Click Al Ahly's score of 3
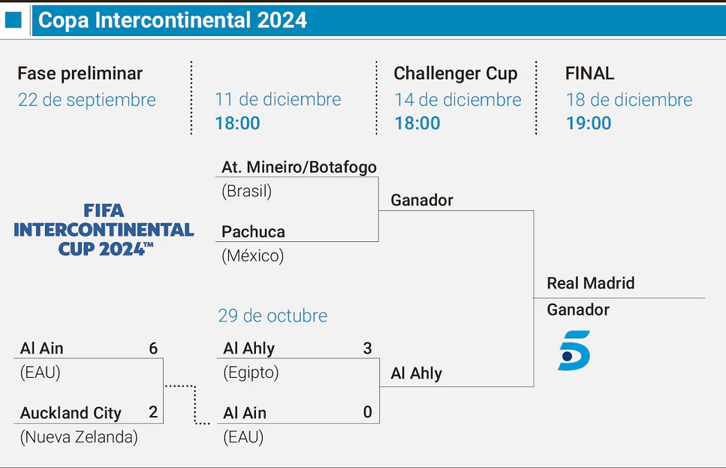 [x=368, y=348]
